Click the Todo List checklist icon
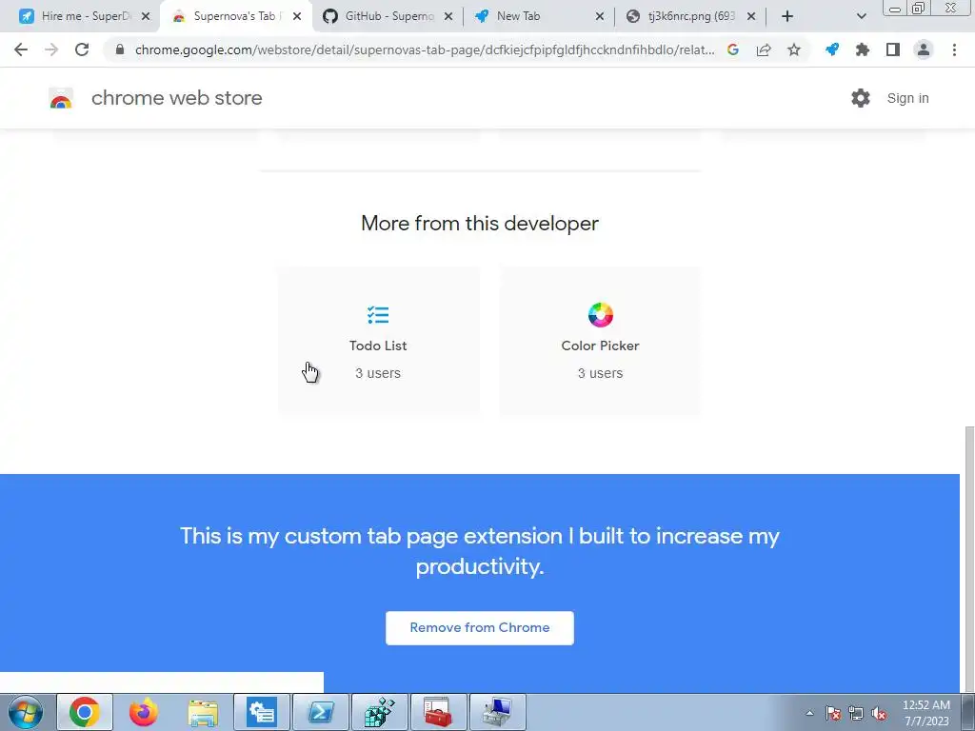The image size is (975, 731). (378, 315)
